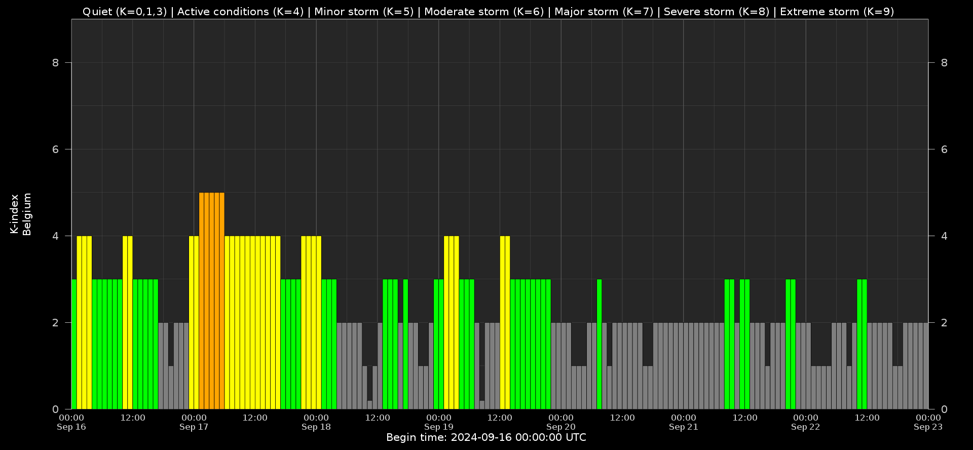Click the lone green K=3 bar on Sep 20 morning

[x=600, y=344]
